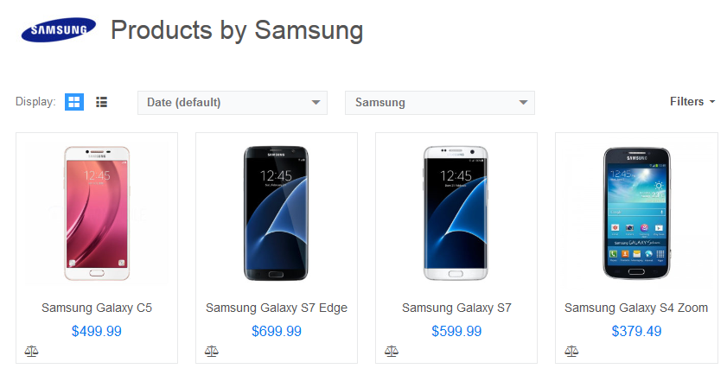Compare the Samsung Galaxy C5
The width and height of the screenshot is (727, 375).
[32, 351]
